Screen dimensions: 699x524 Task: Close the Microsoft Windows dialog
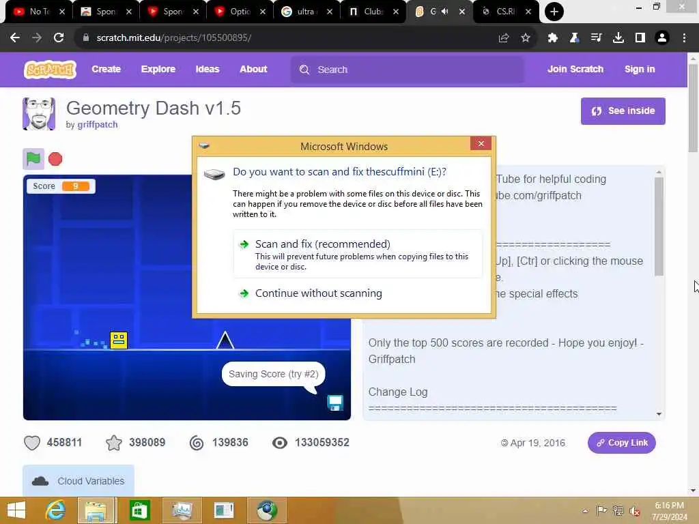click(481, 143)
